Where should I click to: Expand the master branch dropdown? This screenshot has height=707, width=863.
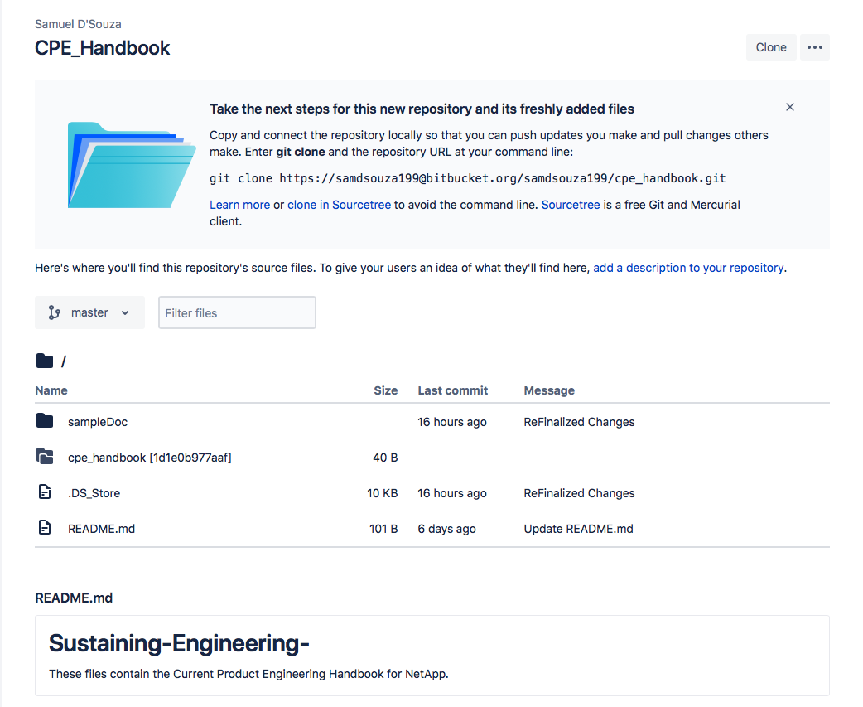[89, 312]
